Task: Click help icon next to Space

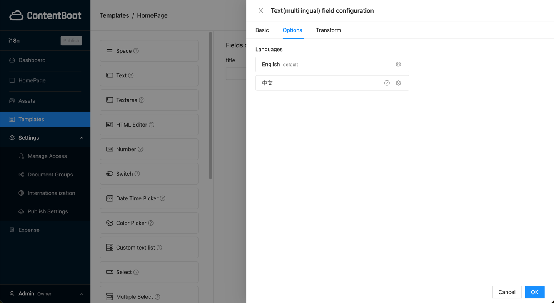Action: pos(136,51)
